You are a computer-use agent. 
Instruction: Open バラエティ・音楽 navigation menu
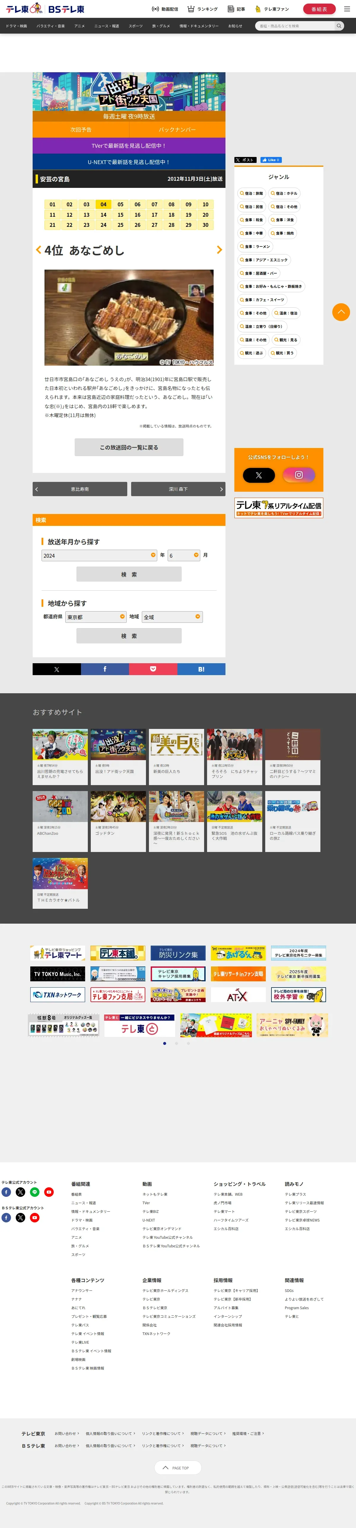[x=51, y=26]
